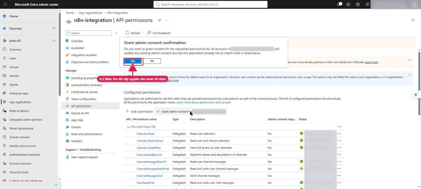421x189 pixels.
Task: Open the Copilot floating icon at right edge
Action: [x=416, y=94]
